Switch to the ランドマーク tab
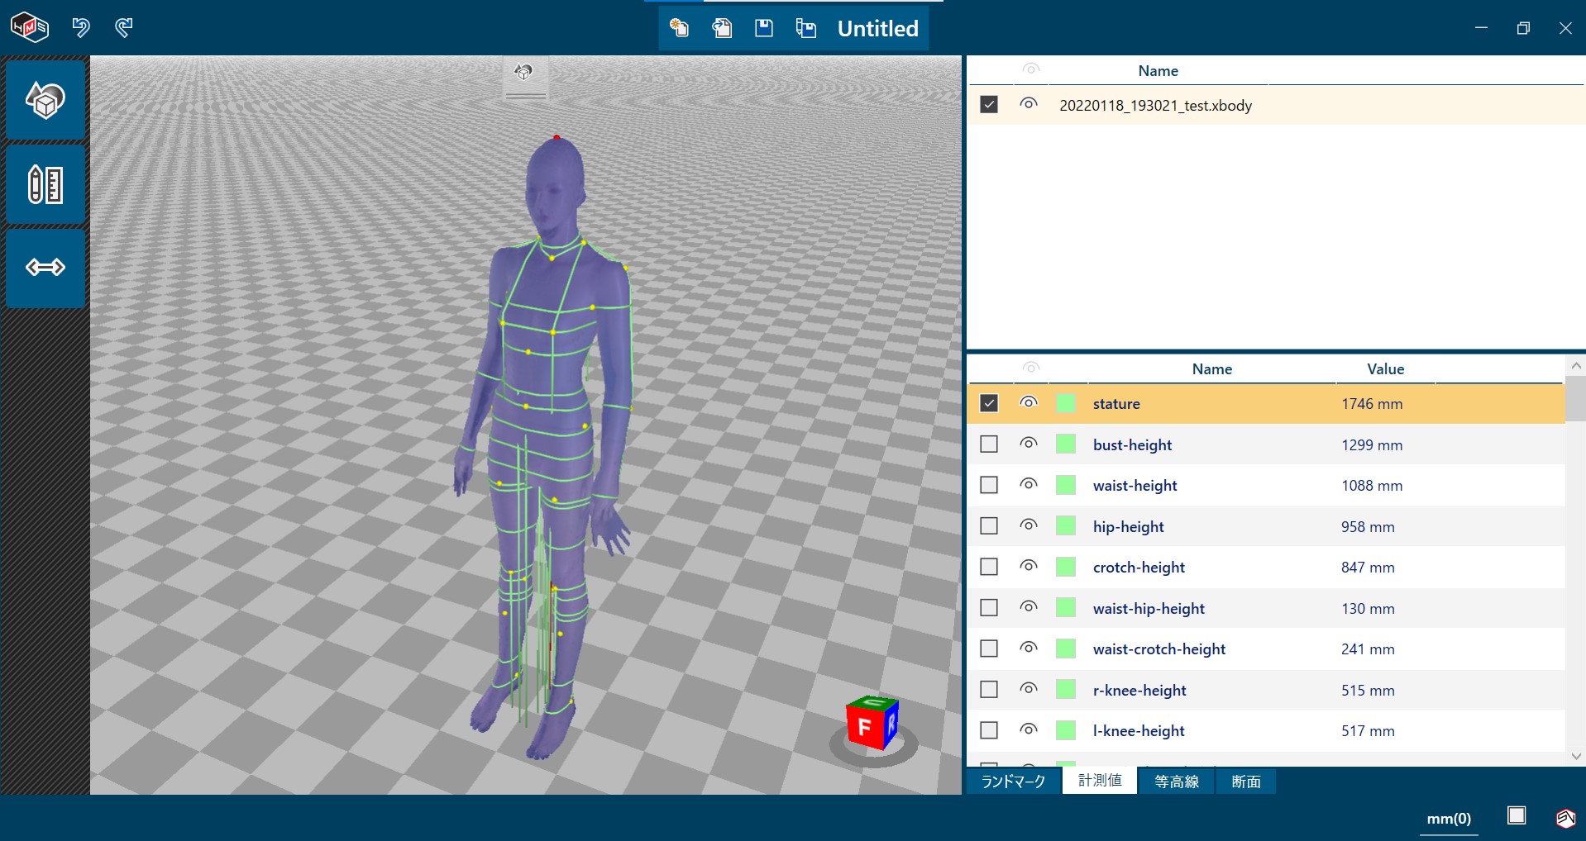The width and height of the screenshot is (1586, 841). (1013, 781)
